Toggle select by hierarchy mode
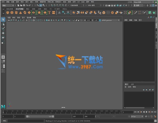Image resolution: width=158 pixels, height=123 pixels. click(38, 5)
